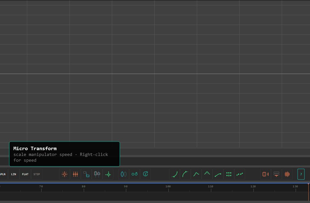
Task: Jump to frame 90 on the timeline
Action: coord(126,187)
